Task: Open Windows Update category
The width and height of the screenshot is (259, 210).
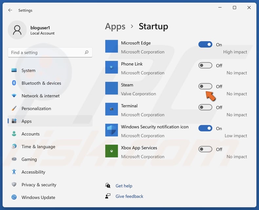Action: coord(50,197)
